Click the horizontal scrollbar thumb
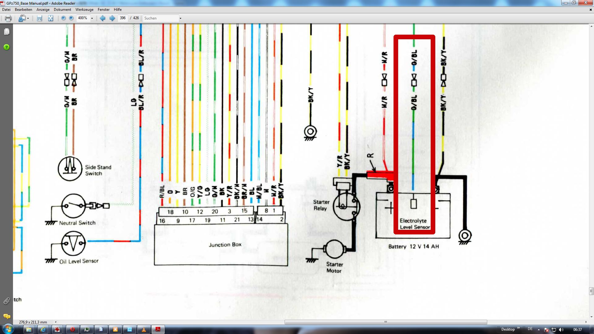 click(385, 322)
